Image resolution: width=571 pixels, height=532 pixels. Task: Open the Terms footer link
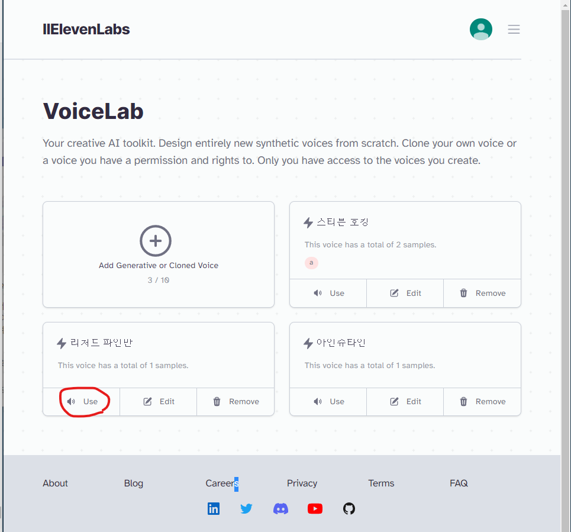(381, 483)
